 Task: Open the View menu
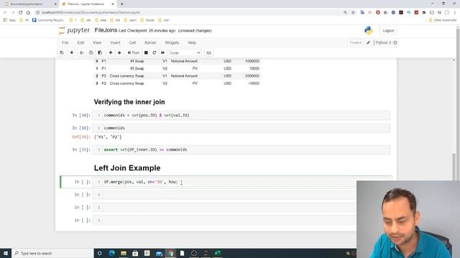point(97,43)
